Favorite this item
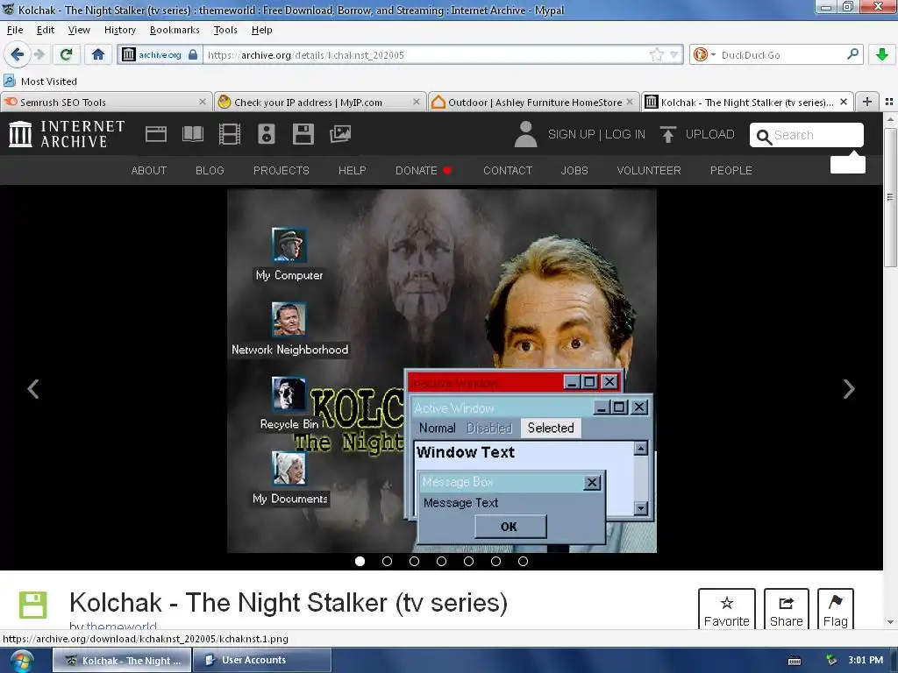The width and height of the screenshot is (898, 673). (727, 610)
